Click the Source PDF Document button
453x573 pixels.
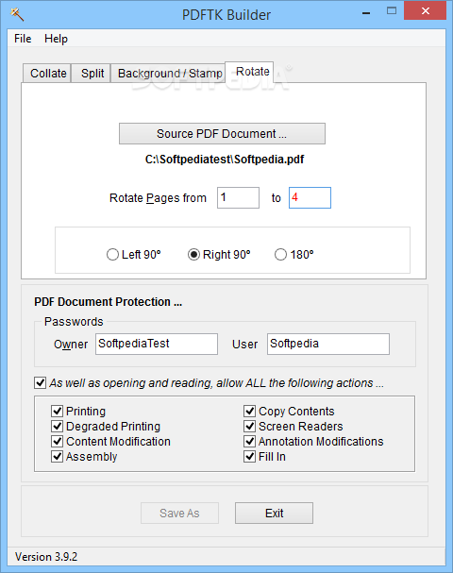pyautogui.click(x=222, y=133)
